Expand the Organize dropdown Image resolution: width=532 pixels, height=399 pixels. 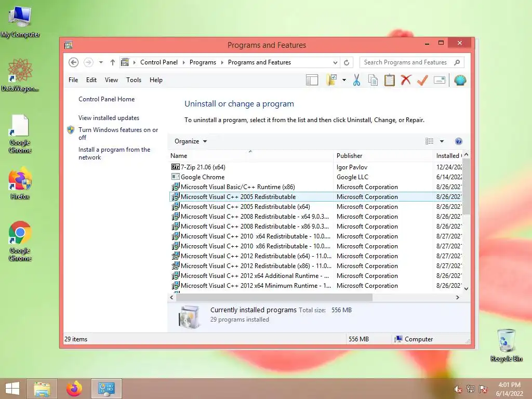point(191,141)
